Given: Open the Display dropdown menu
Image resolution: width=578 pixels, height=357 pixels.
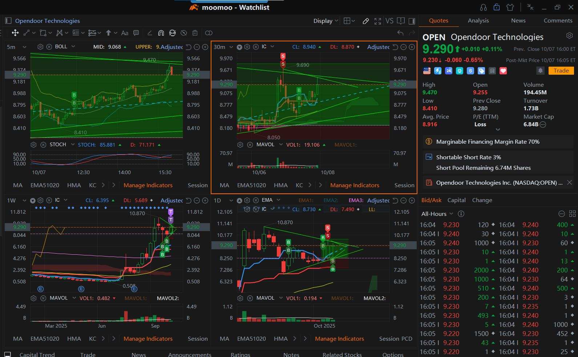Looking at the screenshot, I should pyautogui.click(x=326, y=21).
